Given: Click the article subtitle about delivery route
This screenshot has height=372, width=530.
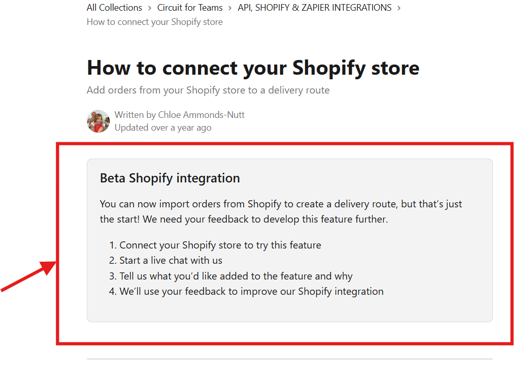Looking at the screenshot, I should [x=208, y=90].
